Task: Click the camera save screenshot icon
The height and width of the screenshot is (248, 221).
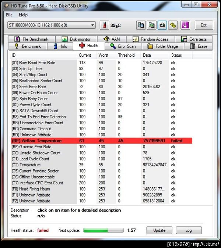Action: [162, 25]
